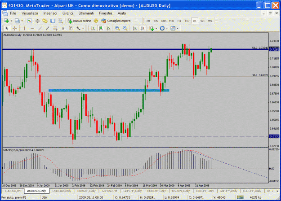Set timeframe to M15

coord(164,21)
